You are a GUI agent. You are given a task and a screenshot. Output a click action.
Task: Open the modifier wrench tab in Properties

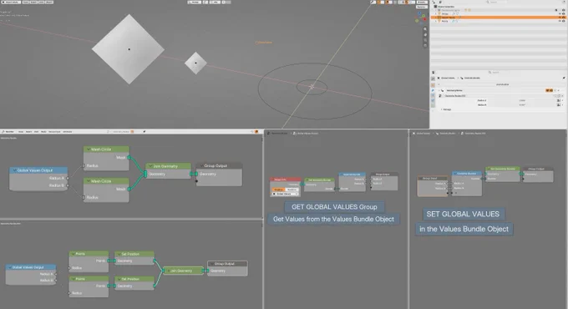pos(433,90)
